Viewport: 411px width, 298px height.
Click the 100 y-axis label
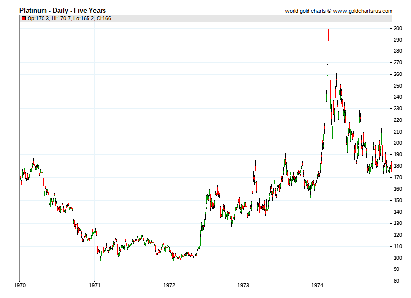pos(398,258)
